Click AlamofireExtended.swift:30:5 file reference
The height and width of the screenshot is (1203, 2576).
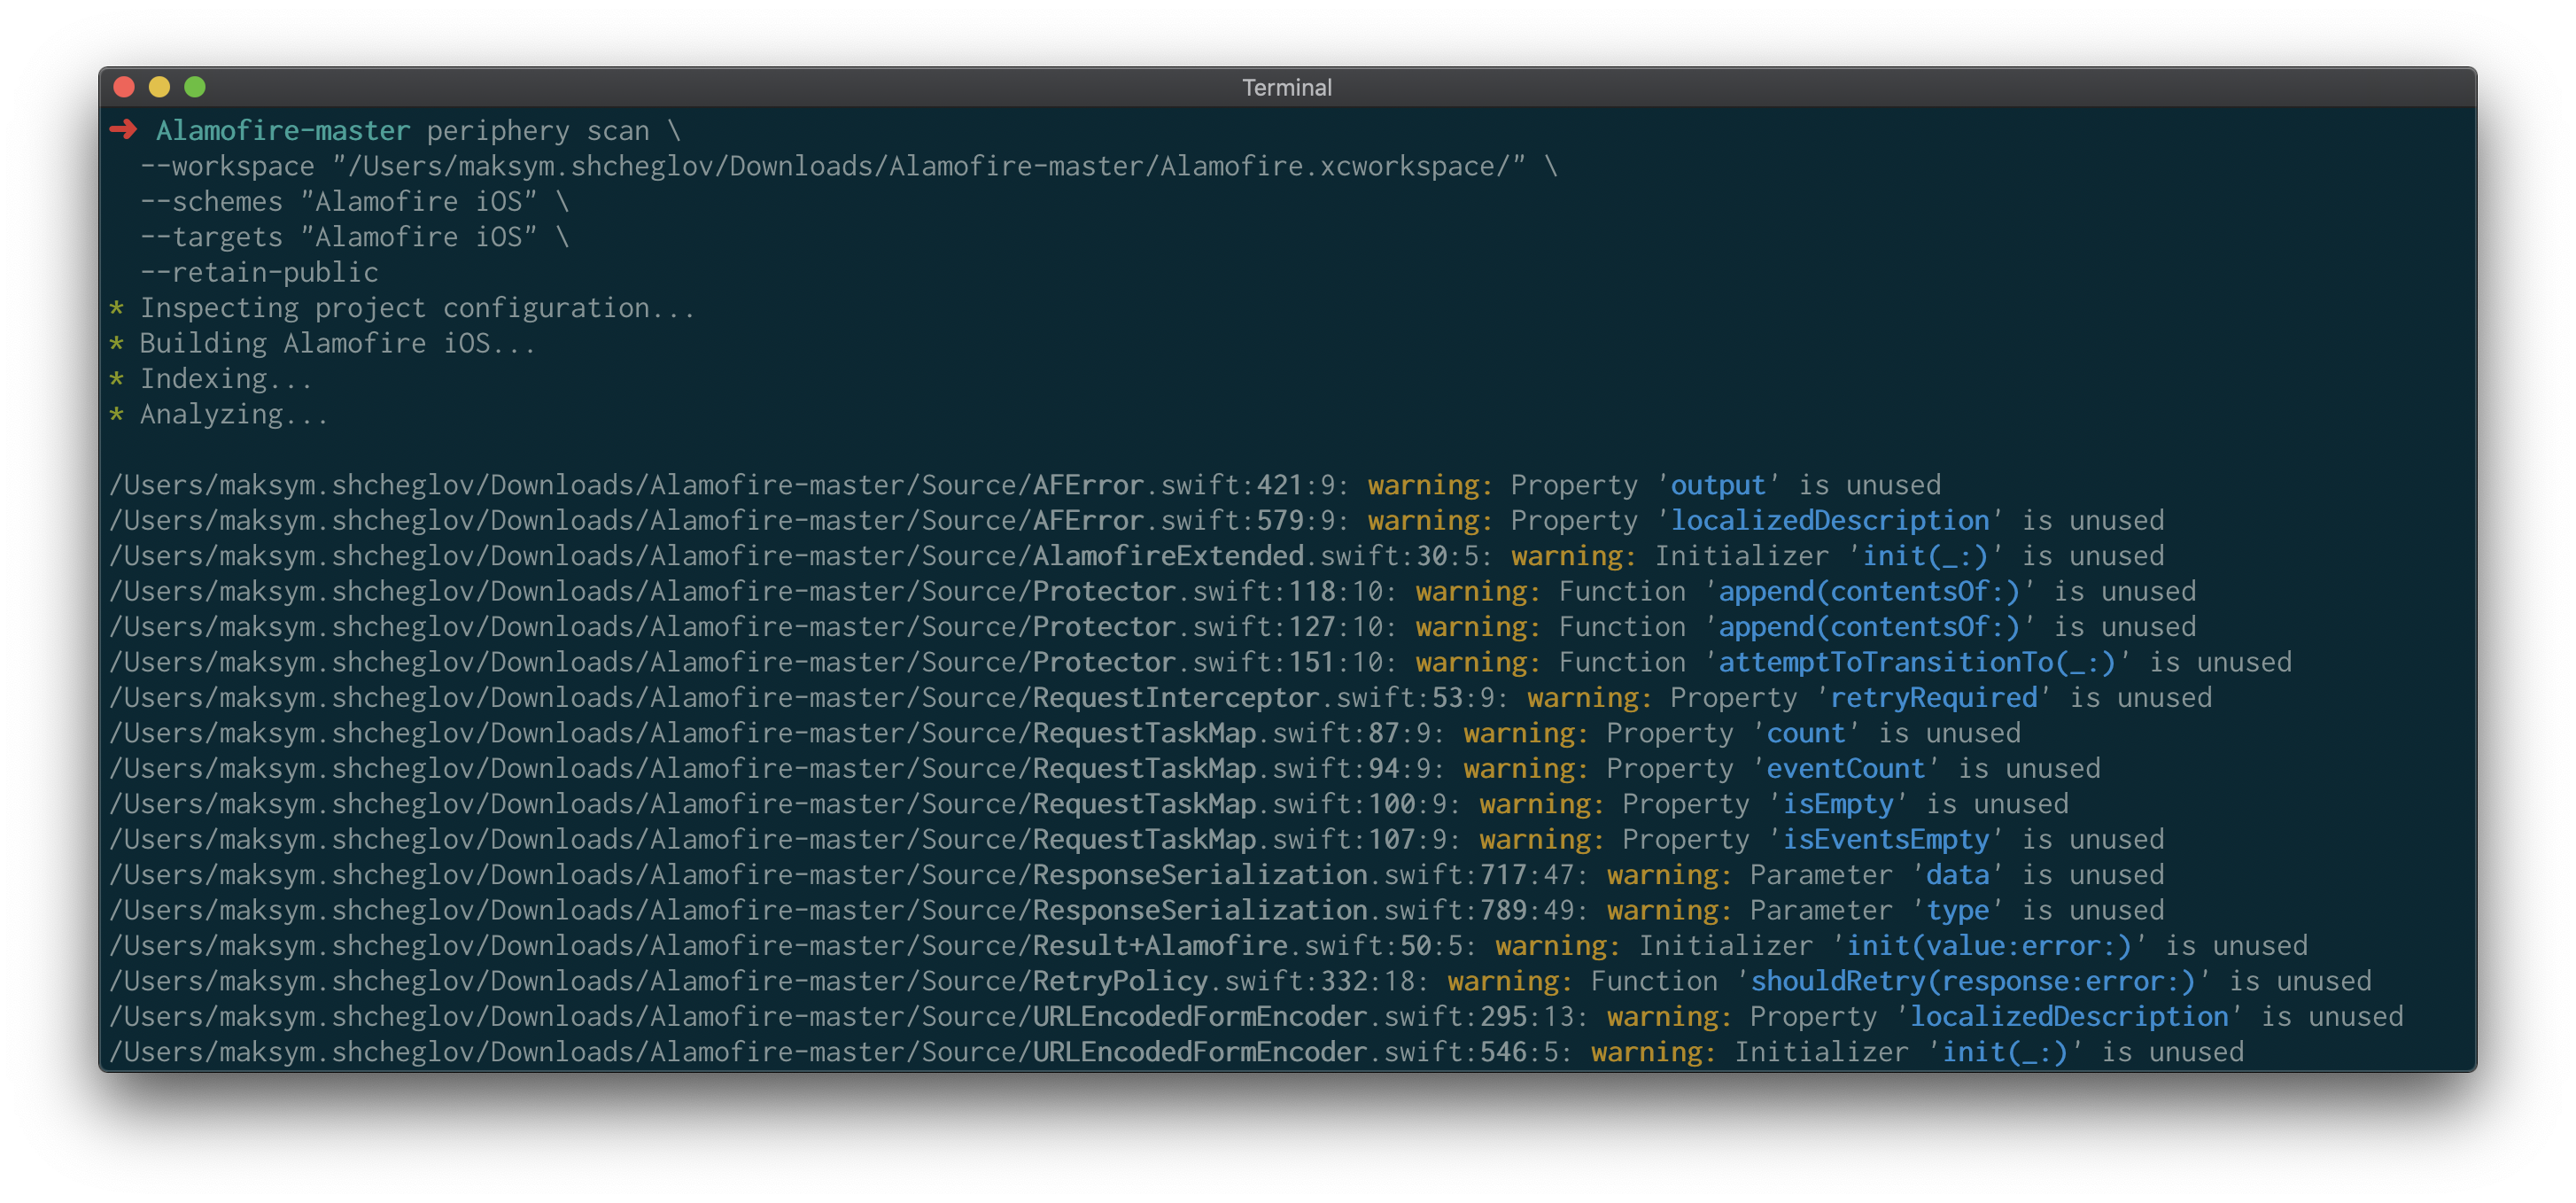(801, 556)
